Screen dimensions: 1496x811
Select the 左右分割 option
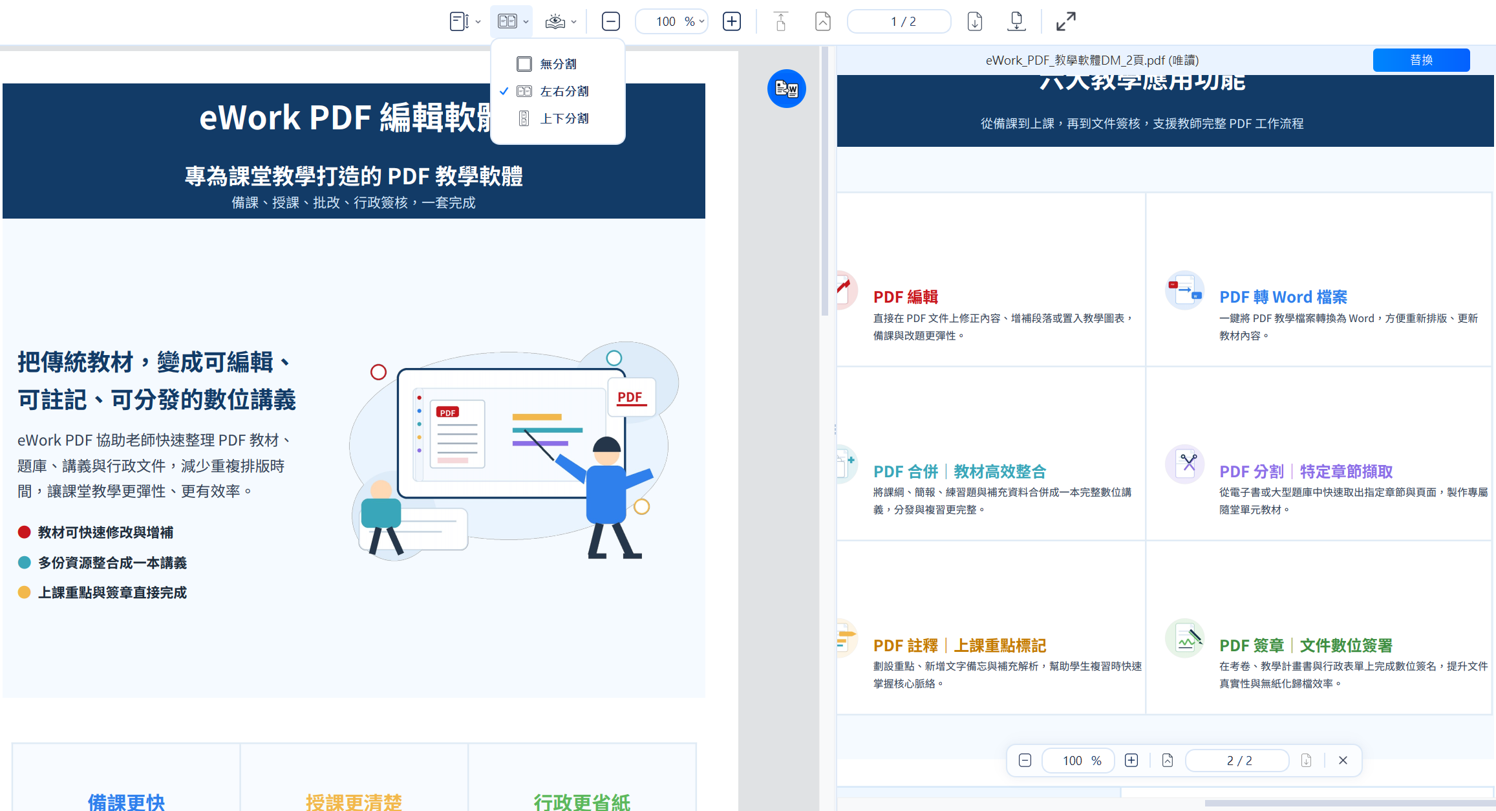(x=558, y=91)
